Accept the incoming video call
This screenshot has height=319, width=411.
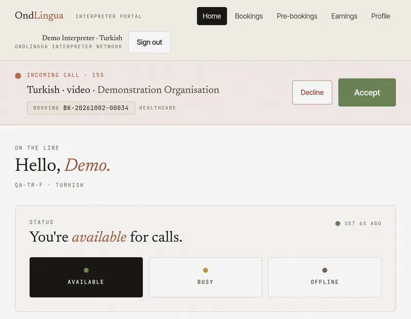tap(367, 93)
